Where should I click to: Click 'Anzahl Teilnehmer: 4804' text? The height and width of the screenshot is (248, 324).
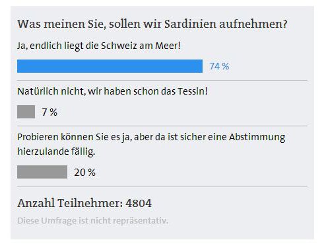tap(84, 203)
